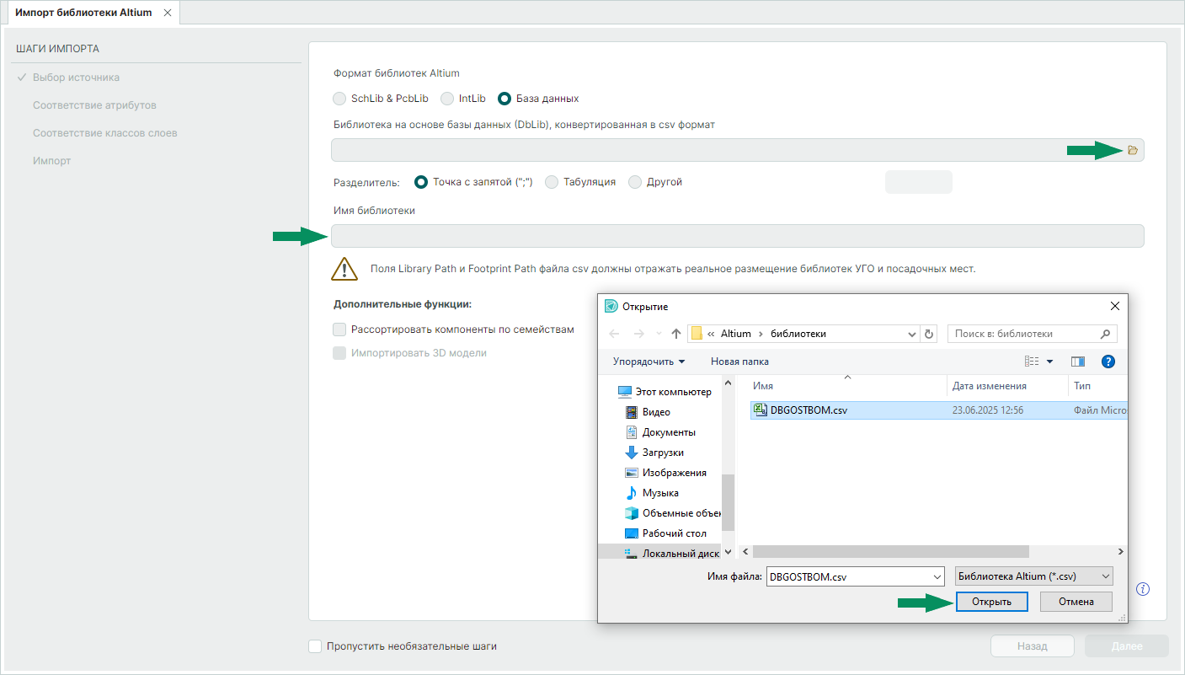This screenshot has width=1185, height=675.
Task: Toggle the preview pane icon in dialog
Action: [x=1078, y=362]
